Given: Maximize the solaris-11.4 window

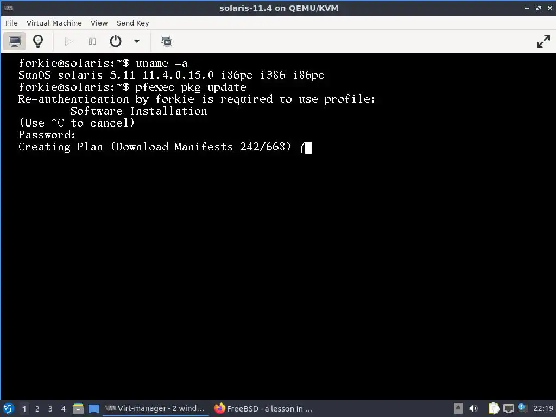Looking at the screenshot, I should click(x=539, y=8).
